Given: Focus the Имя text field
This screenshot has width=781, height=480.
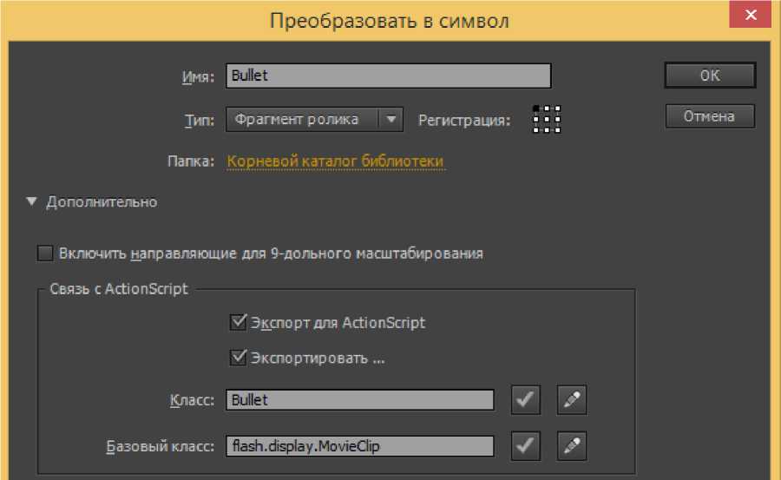Looking at the screenshot, I should (388, 76).
